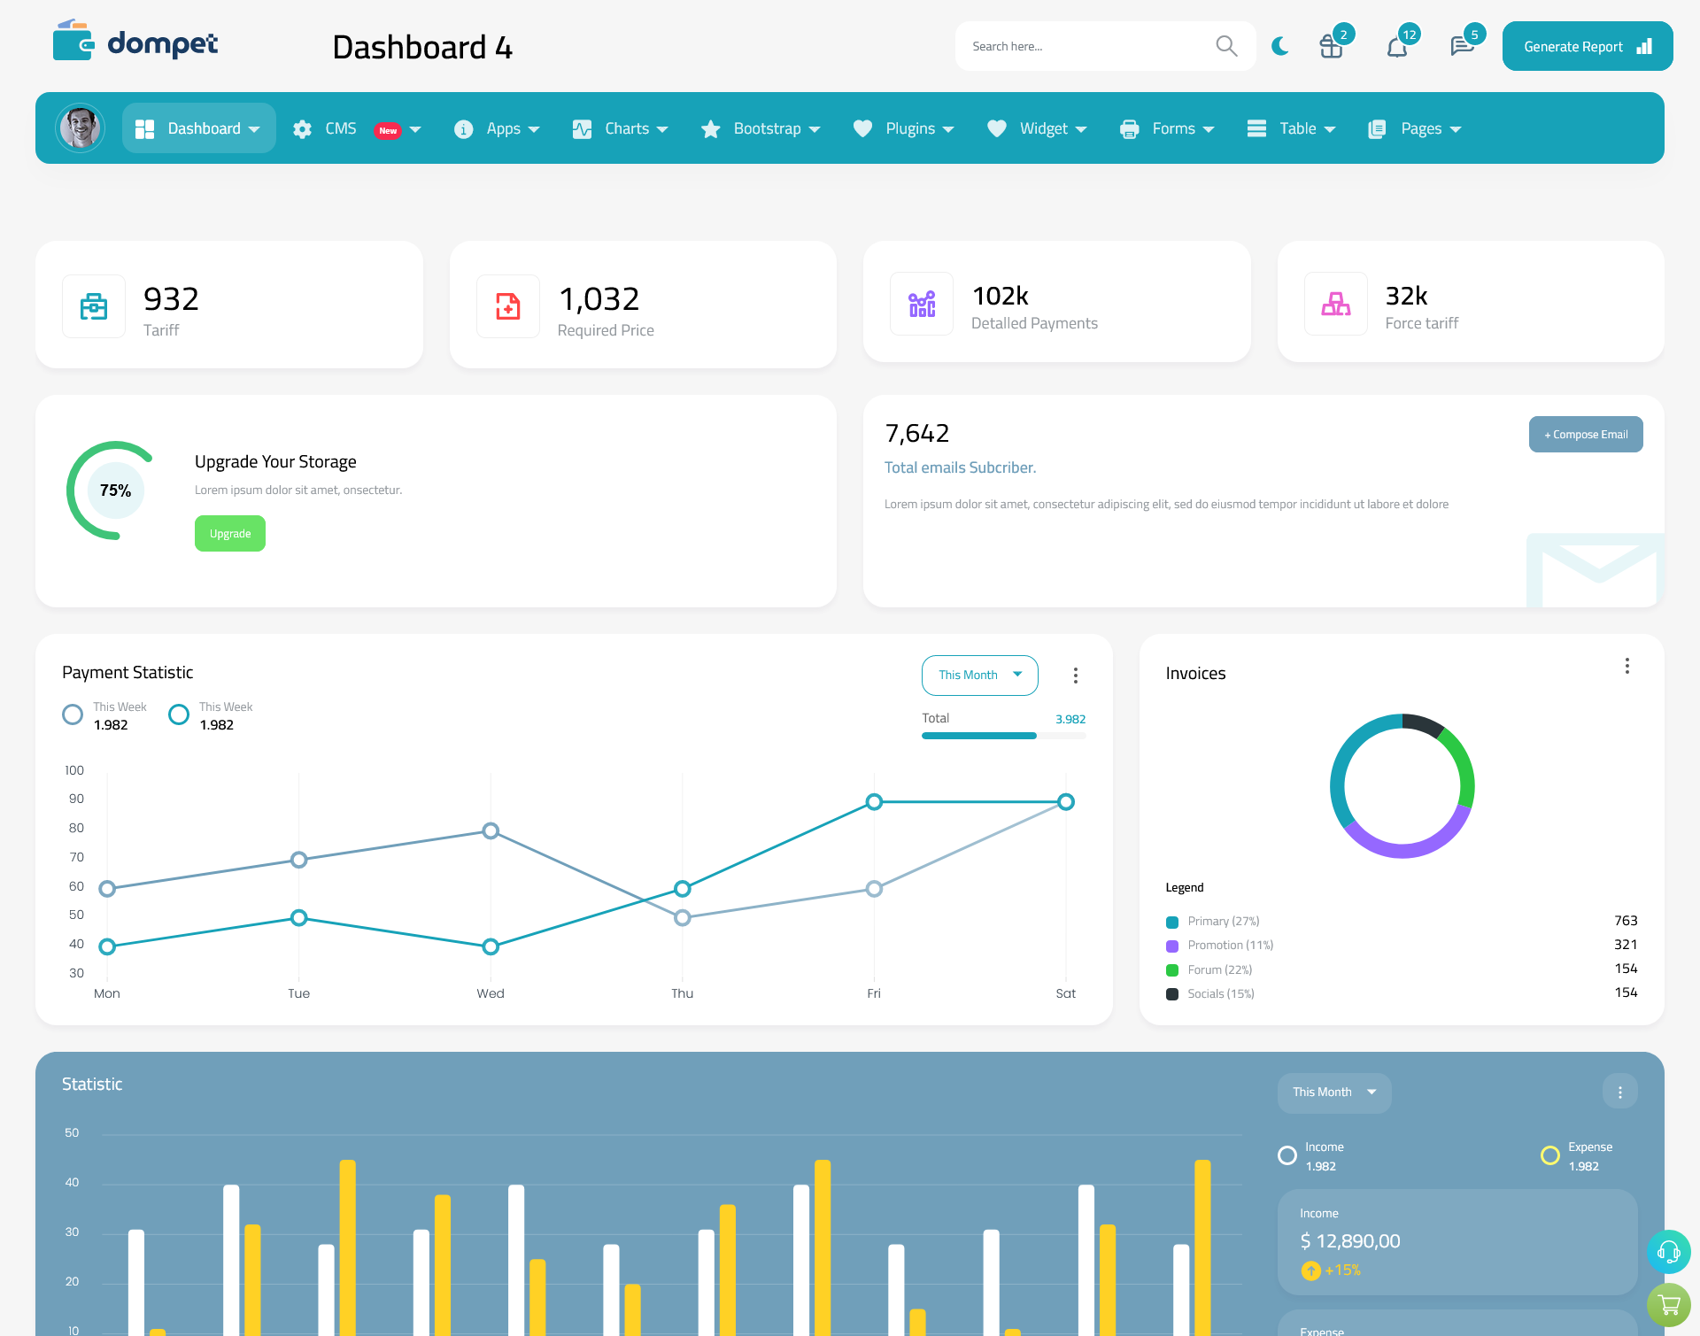This screenshot has width=1700, height=1336.
Task: Click the dark mode moon toggle icon
Action: coord(1279,45)
